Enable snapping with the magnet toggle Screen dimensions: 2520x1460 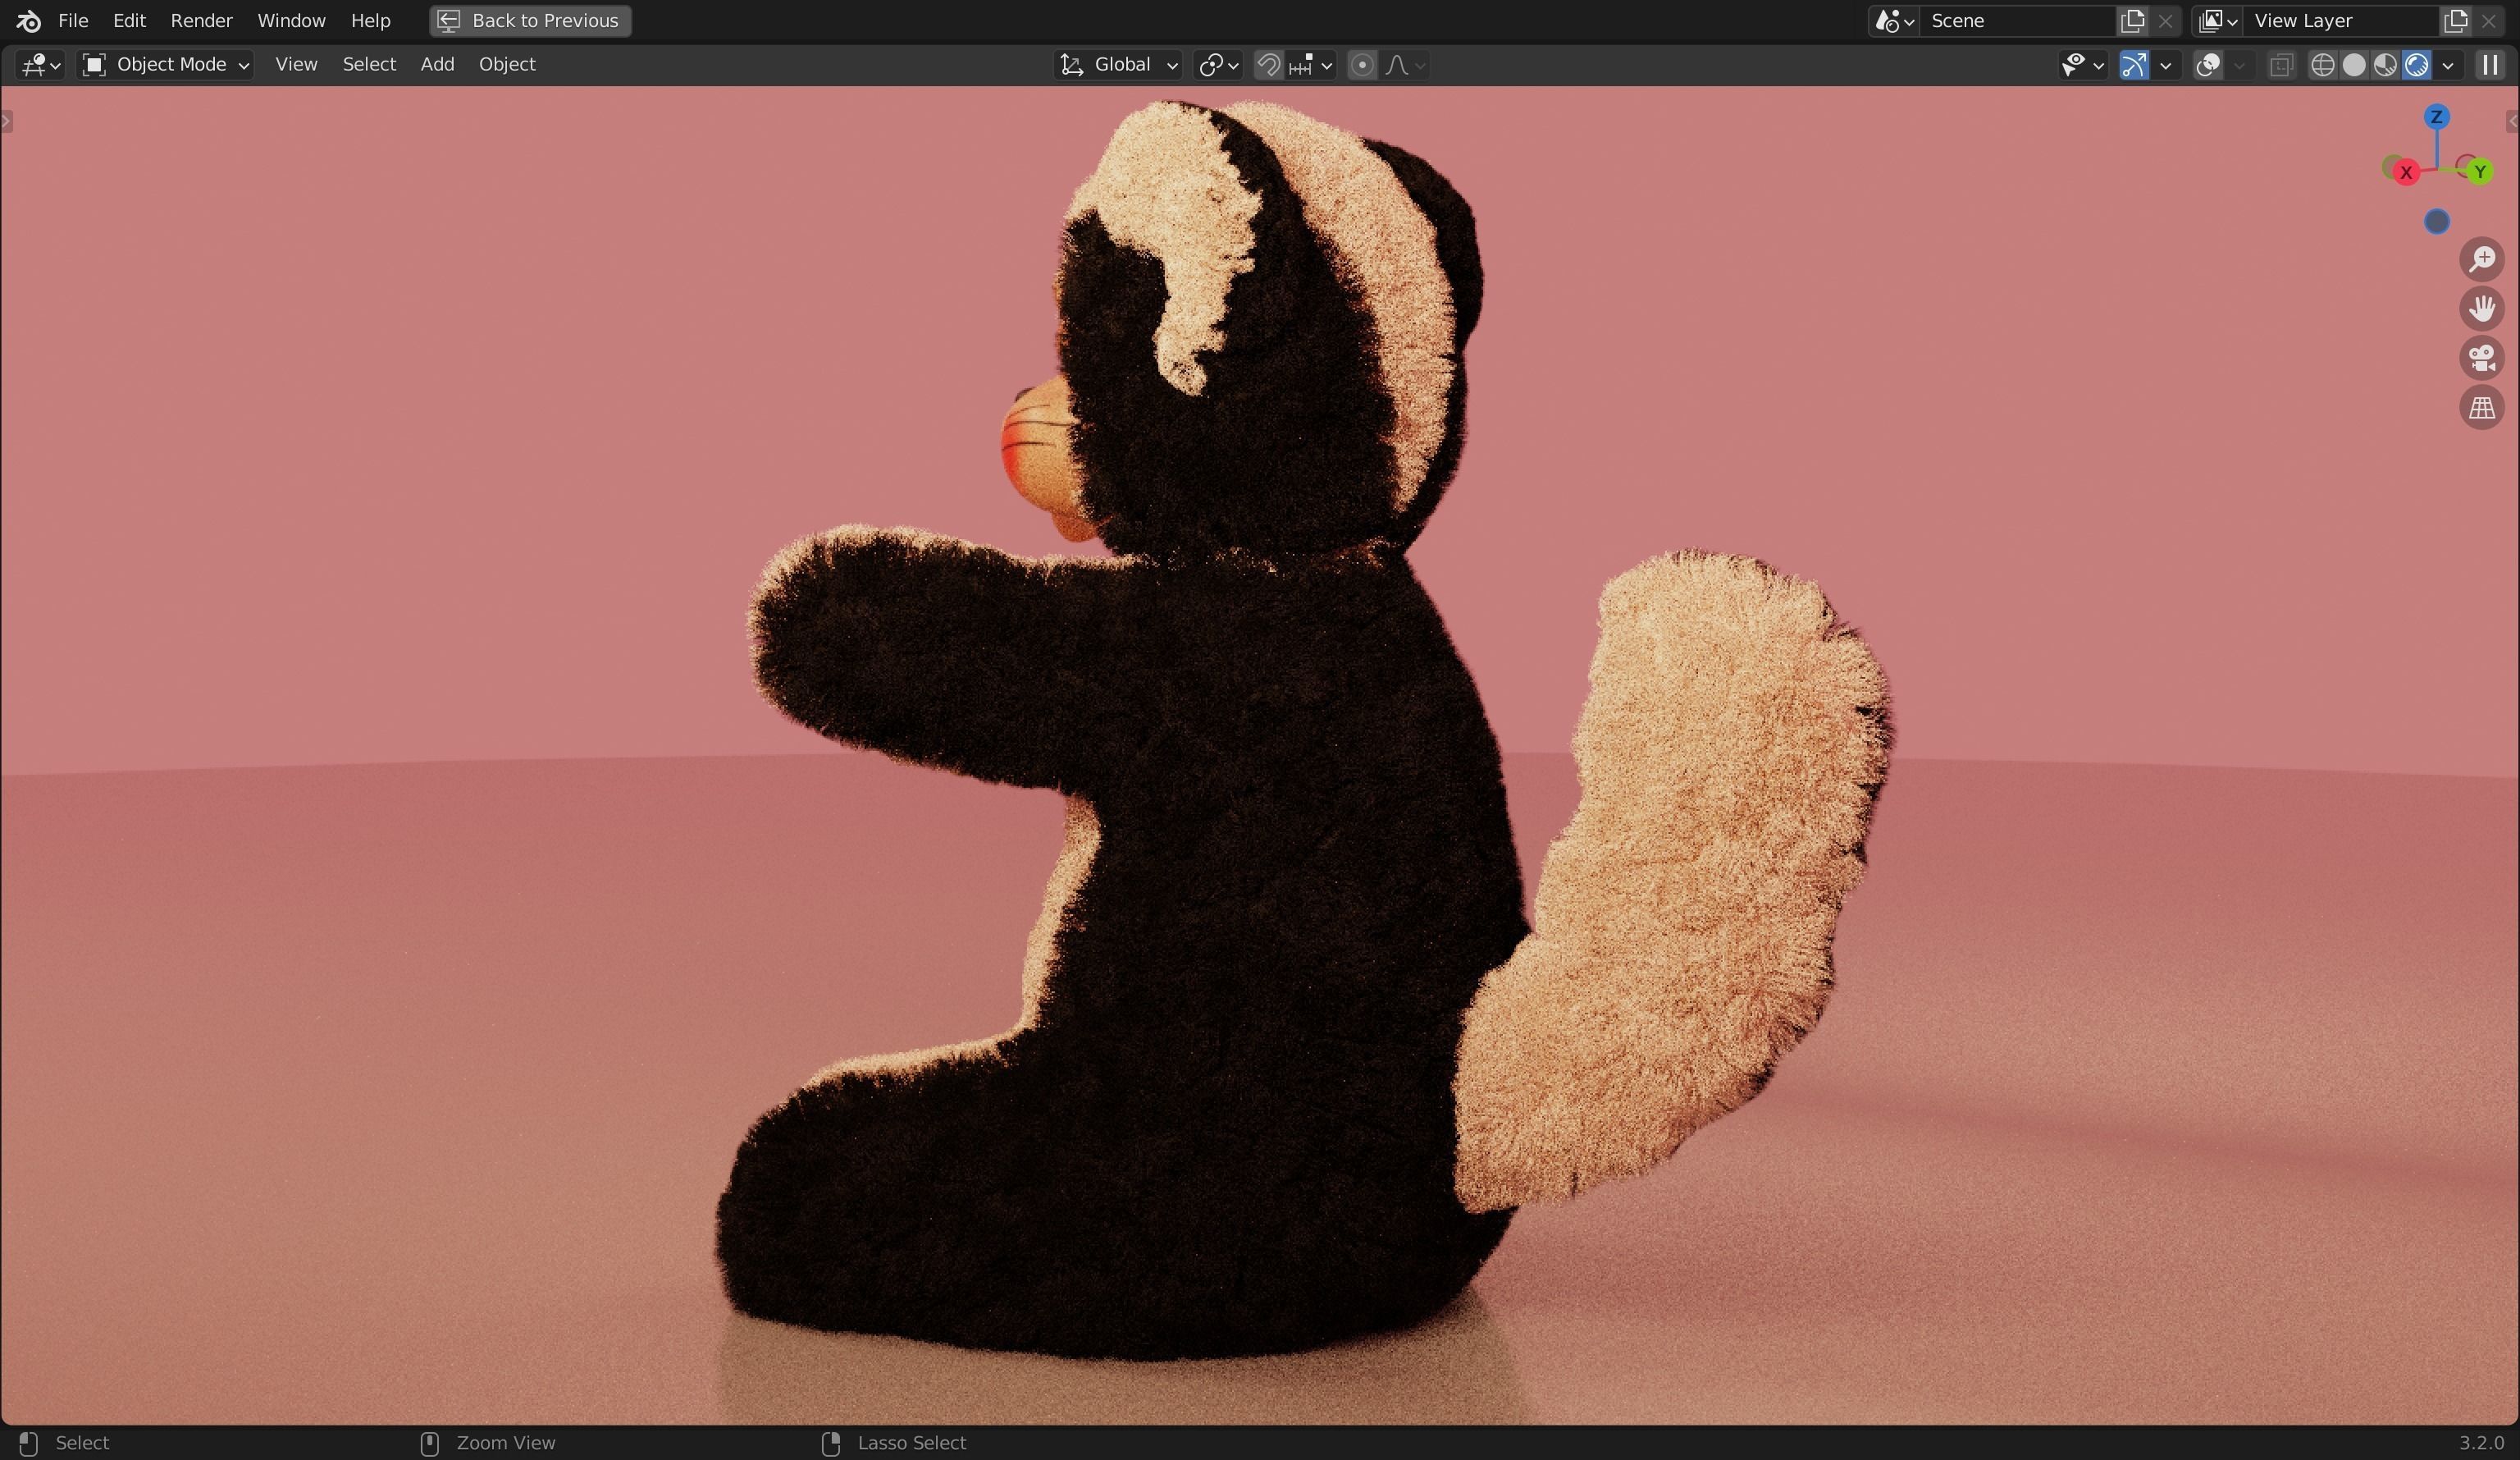coord(1268,64)
